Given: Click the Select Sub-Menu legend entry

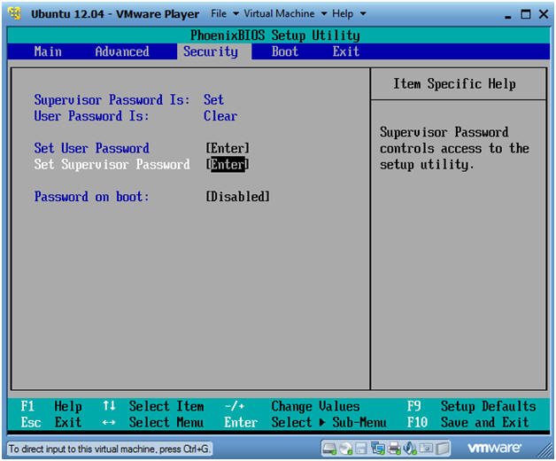Looking at the screenshot, I should [x=305, y=422].
